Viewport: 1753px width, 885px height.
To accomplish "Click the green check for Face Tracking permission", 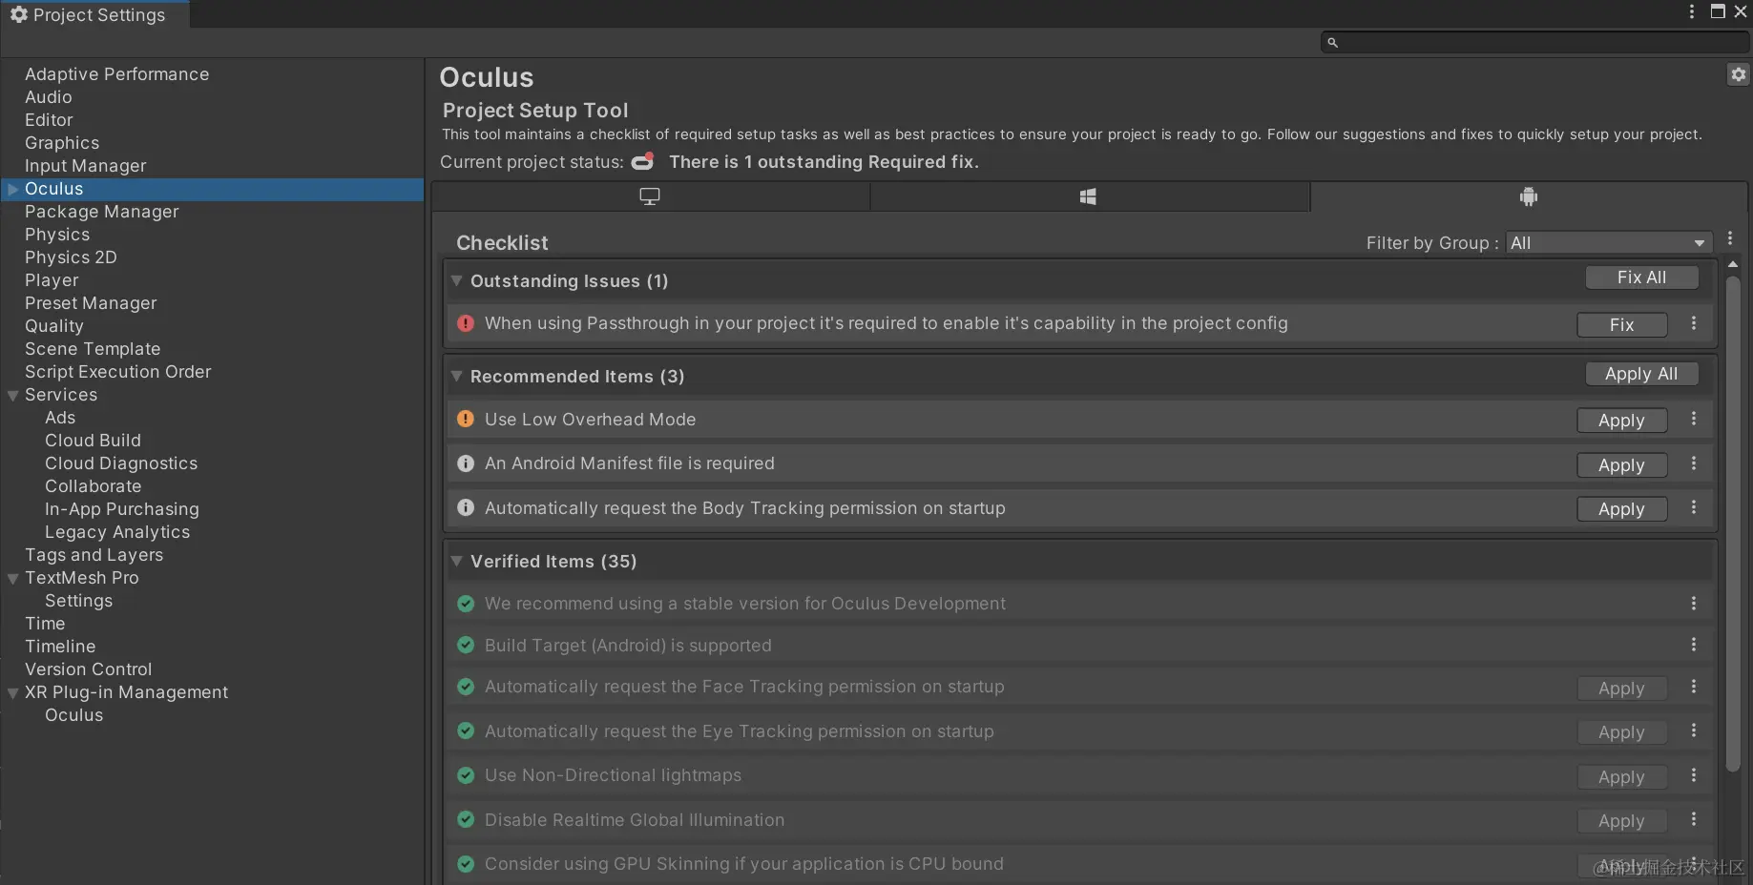I will tap(466, 687).
